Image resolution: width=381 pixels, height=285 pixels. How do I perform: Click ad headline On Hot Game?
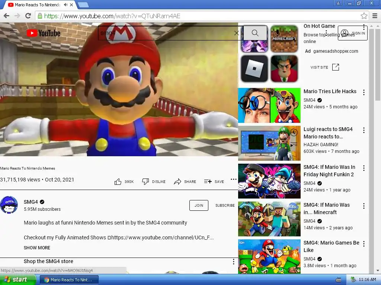pyautogui.click(x=319, y=26)
